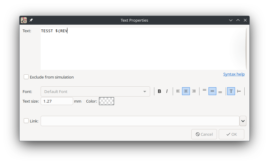Align text center horizontally
Screen dimensions: 269x164
point(186,91)
